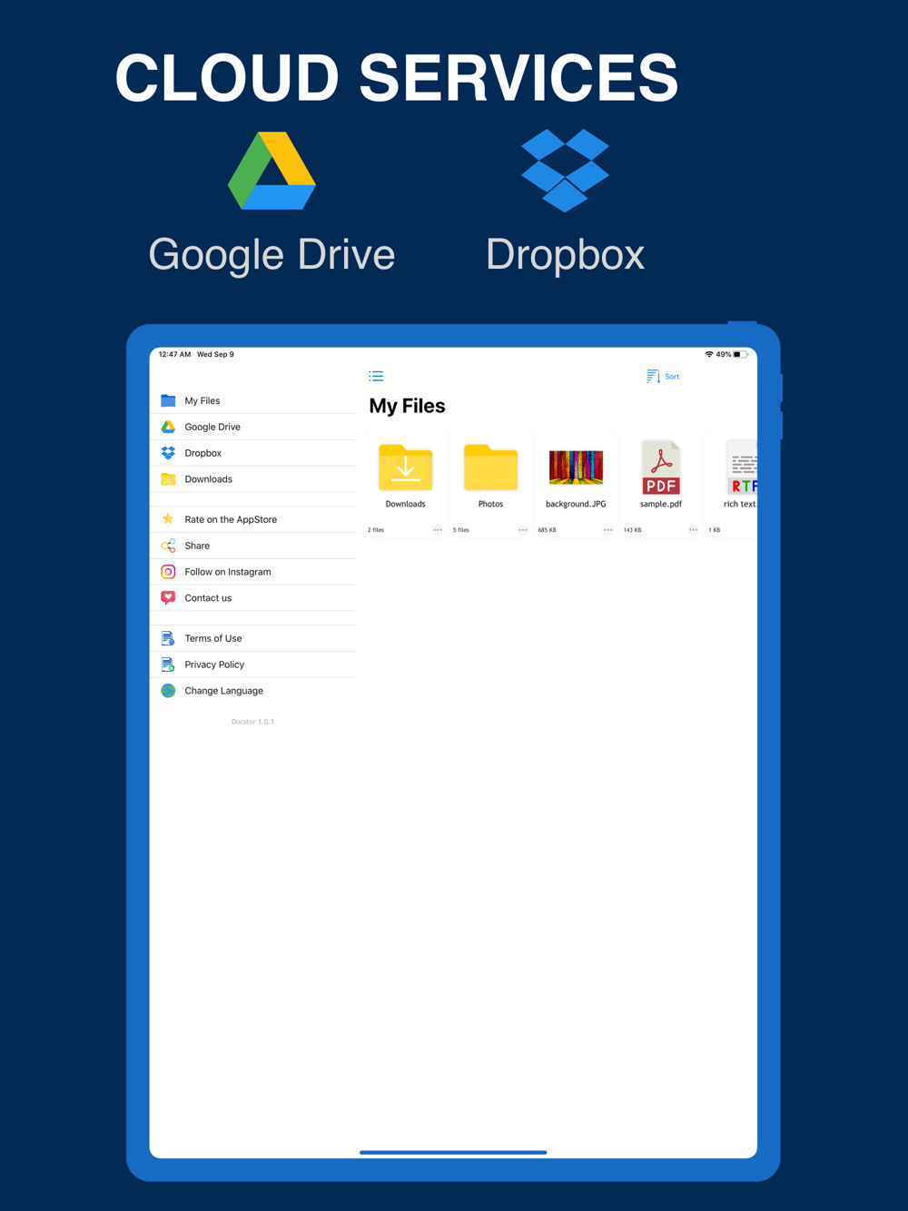The width and height of the screenshot is (908, 1211).
Task: Select Google Drive in the sidebar
Action: pos(253,427)
